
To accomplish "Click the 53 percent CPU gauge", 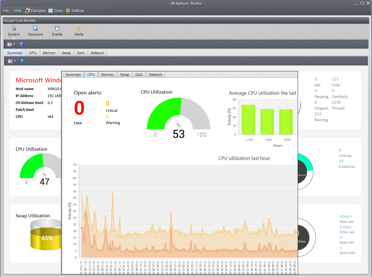I will (x=178, y=116).
